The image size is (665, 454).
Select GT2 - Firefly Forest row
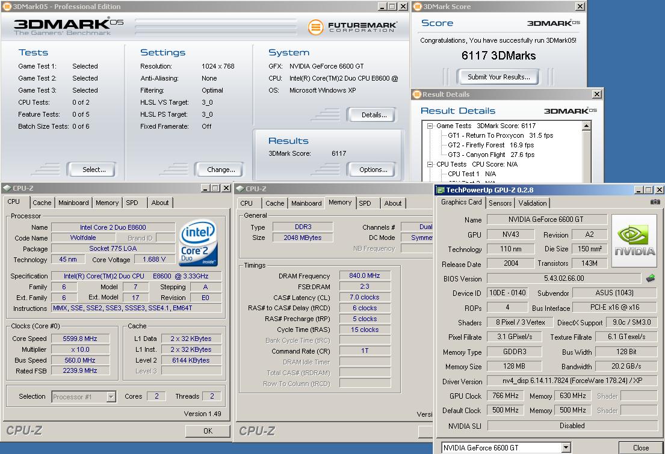(490, 145)
